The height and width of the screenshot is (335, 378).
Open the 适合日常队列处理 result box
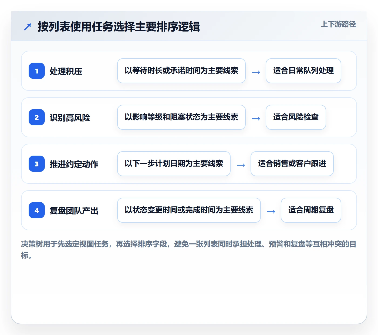pyautogui.click(x=303, y=71)
